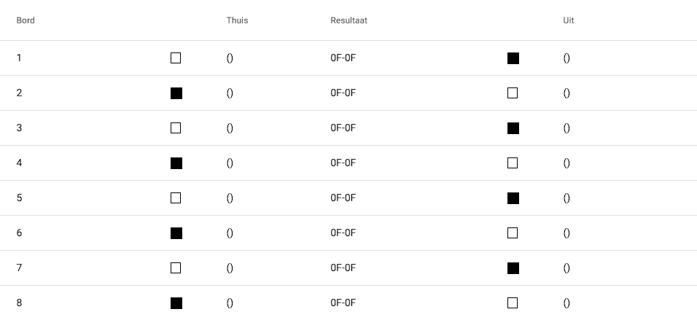The image size is (697, 320).
Task: Click the black piece icon on board 4 home side
Action: click(176, 163)
